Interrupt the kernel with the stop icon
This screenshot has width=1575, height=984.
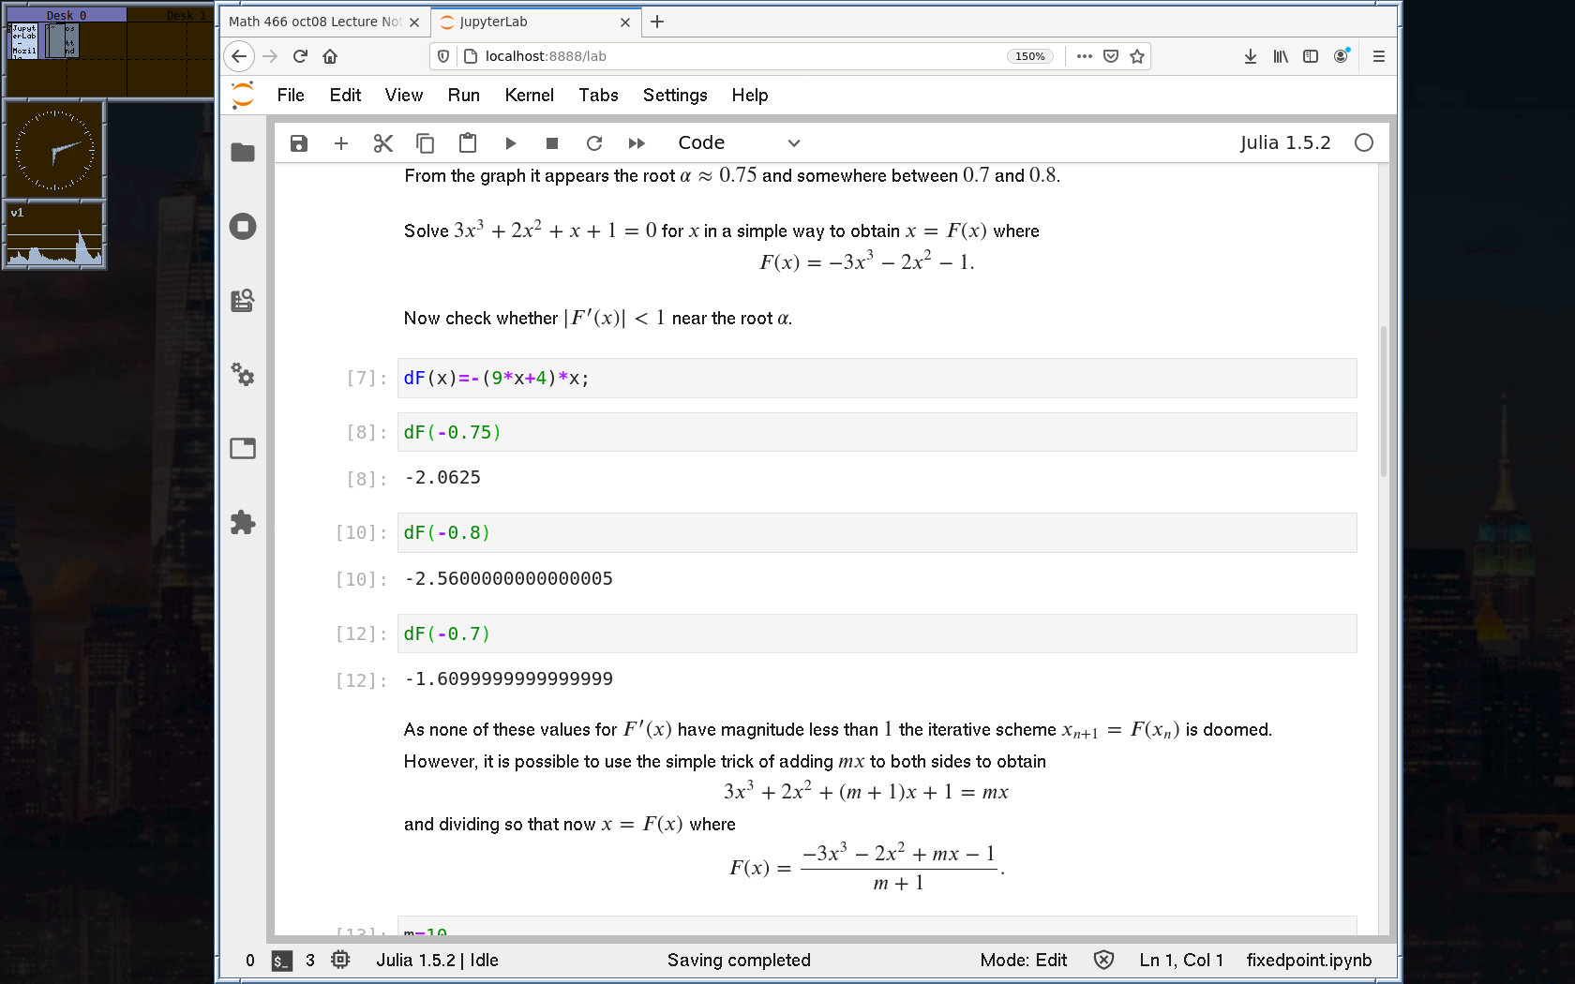(x=552, y=143)
